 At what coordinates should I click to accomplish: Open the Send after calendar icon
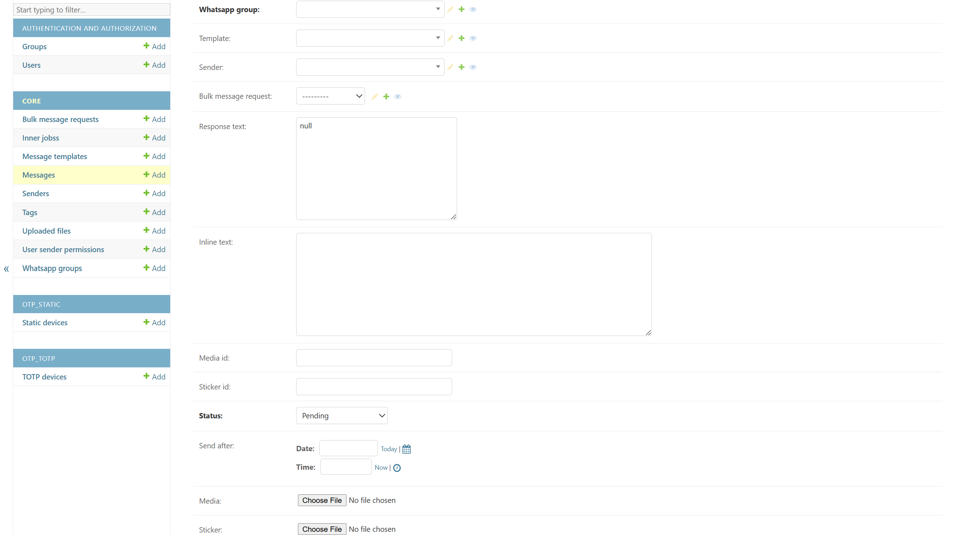tap(406, 449)
